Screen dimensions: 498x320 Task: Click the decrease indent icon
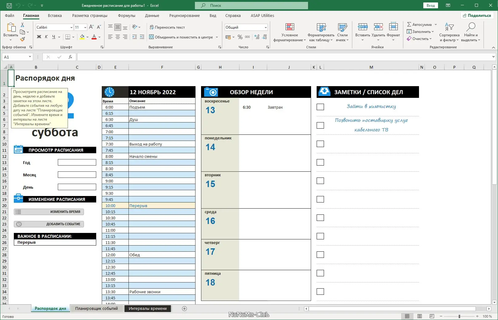[x=135, y=37]
